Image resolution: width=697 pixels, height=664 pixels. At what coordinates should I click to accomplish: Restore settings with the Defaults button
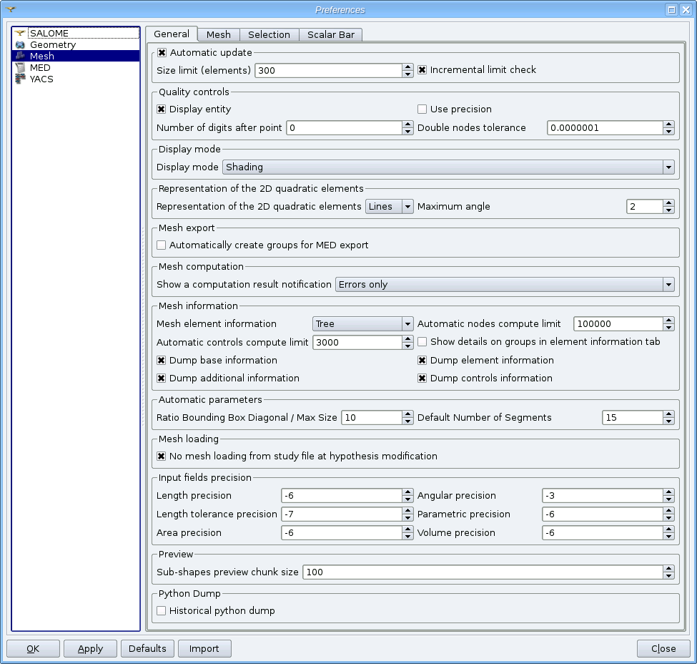147,649
